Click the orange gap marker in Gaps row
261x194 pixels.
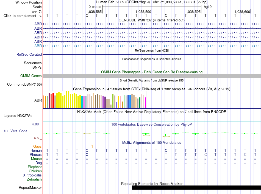click(92, 146)
